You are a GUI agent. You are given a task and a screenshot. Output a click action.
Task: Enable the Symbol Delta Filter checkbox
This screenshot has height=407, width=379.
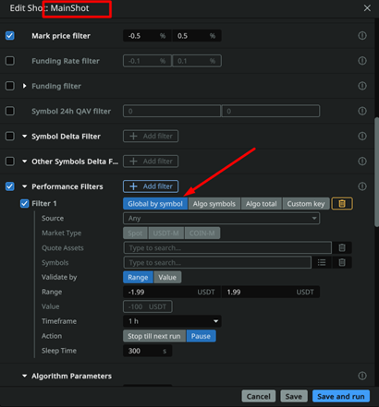click(10, 136)
